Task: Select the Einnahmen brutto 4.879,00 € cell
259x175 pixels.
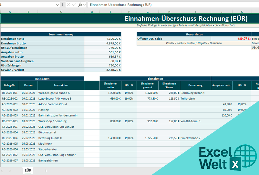Action: [103, 43]
